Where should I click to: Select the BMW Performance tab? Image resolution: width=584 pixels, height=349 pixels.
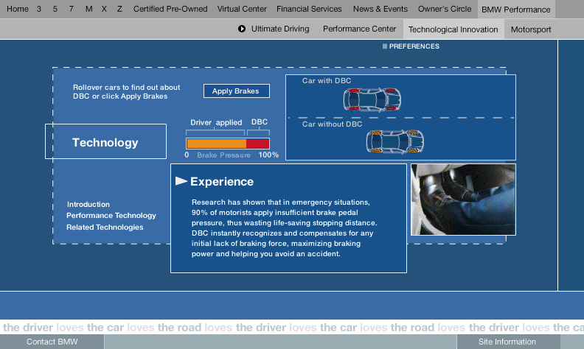(516, 10)
